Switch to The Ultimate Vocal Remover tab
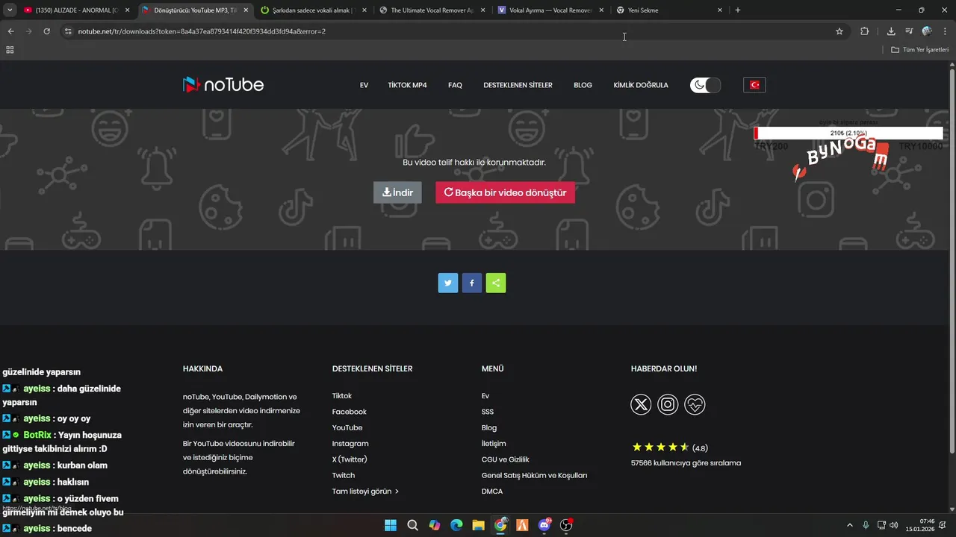This screenshot has width=956, height=537. pos(431,10)
